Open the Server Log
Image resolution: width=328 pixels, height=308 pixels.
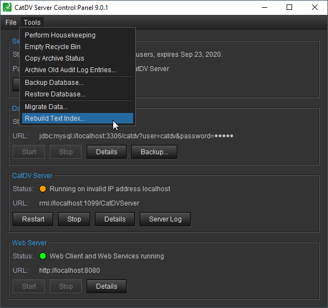(165, 219)
